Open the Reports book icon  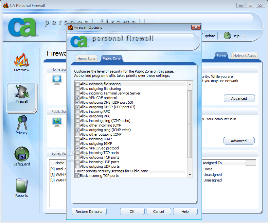click(22, 185)
